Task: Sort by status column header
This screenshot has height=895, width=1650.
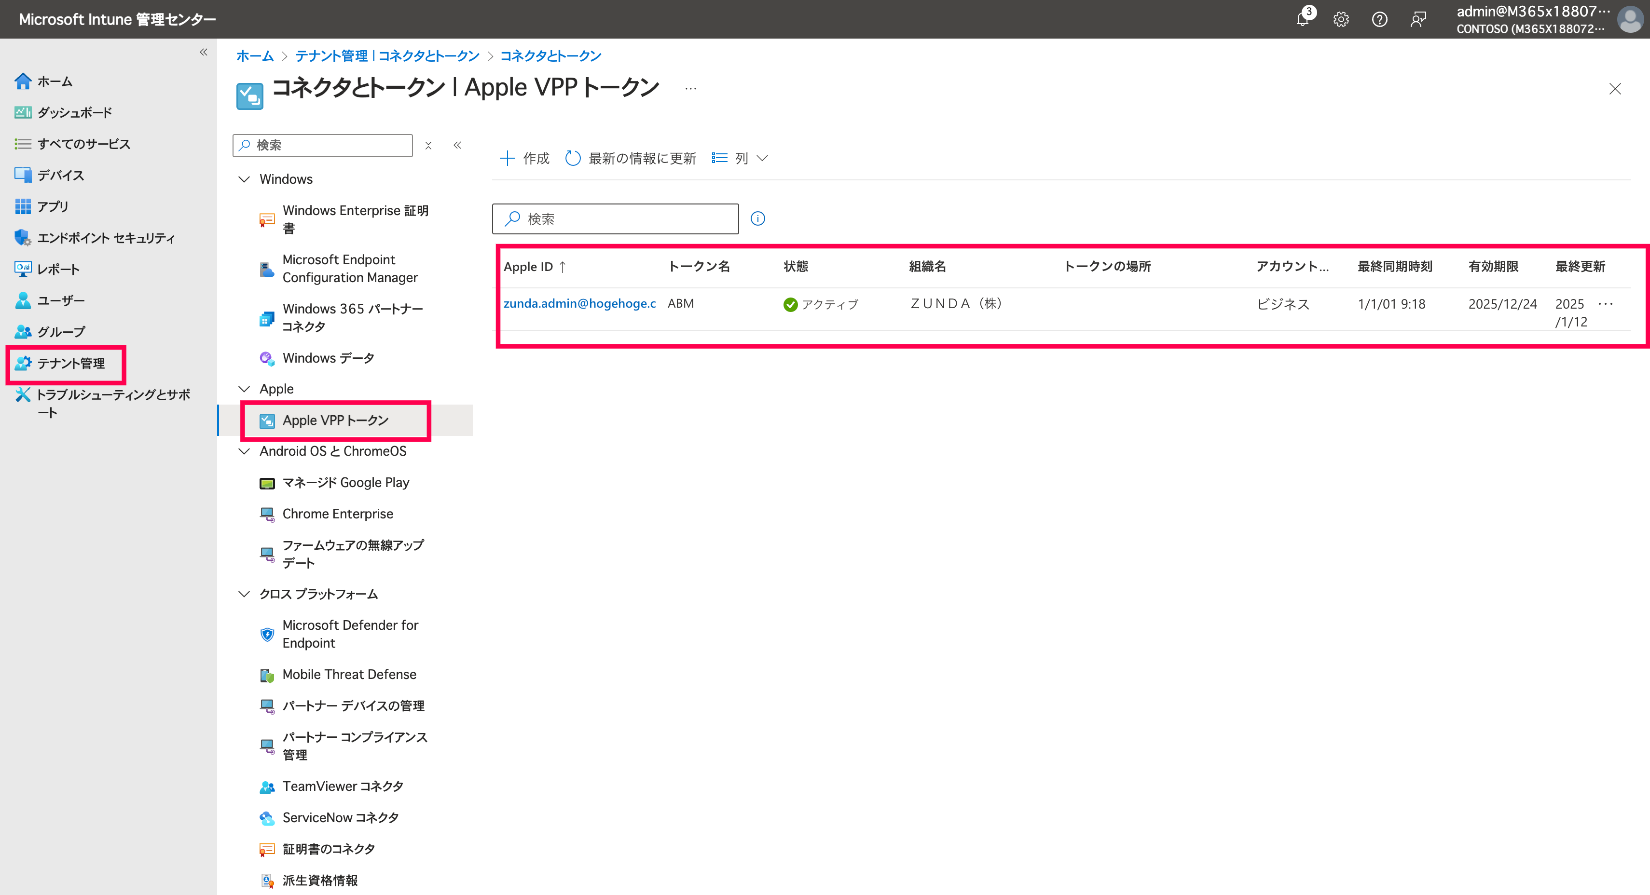Action: 796,266
